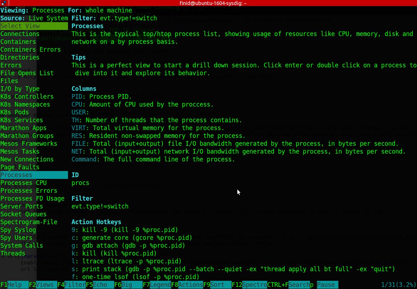Image resolution: width=417 pixels, height=289 pixels.
Task: Select New Connections view
Action: (27, 159)
